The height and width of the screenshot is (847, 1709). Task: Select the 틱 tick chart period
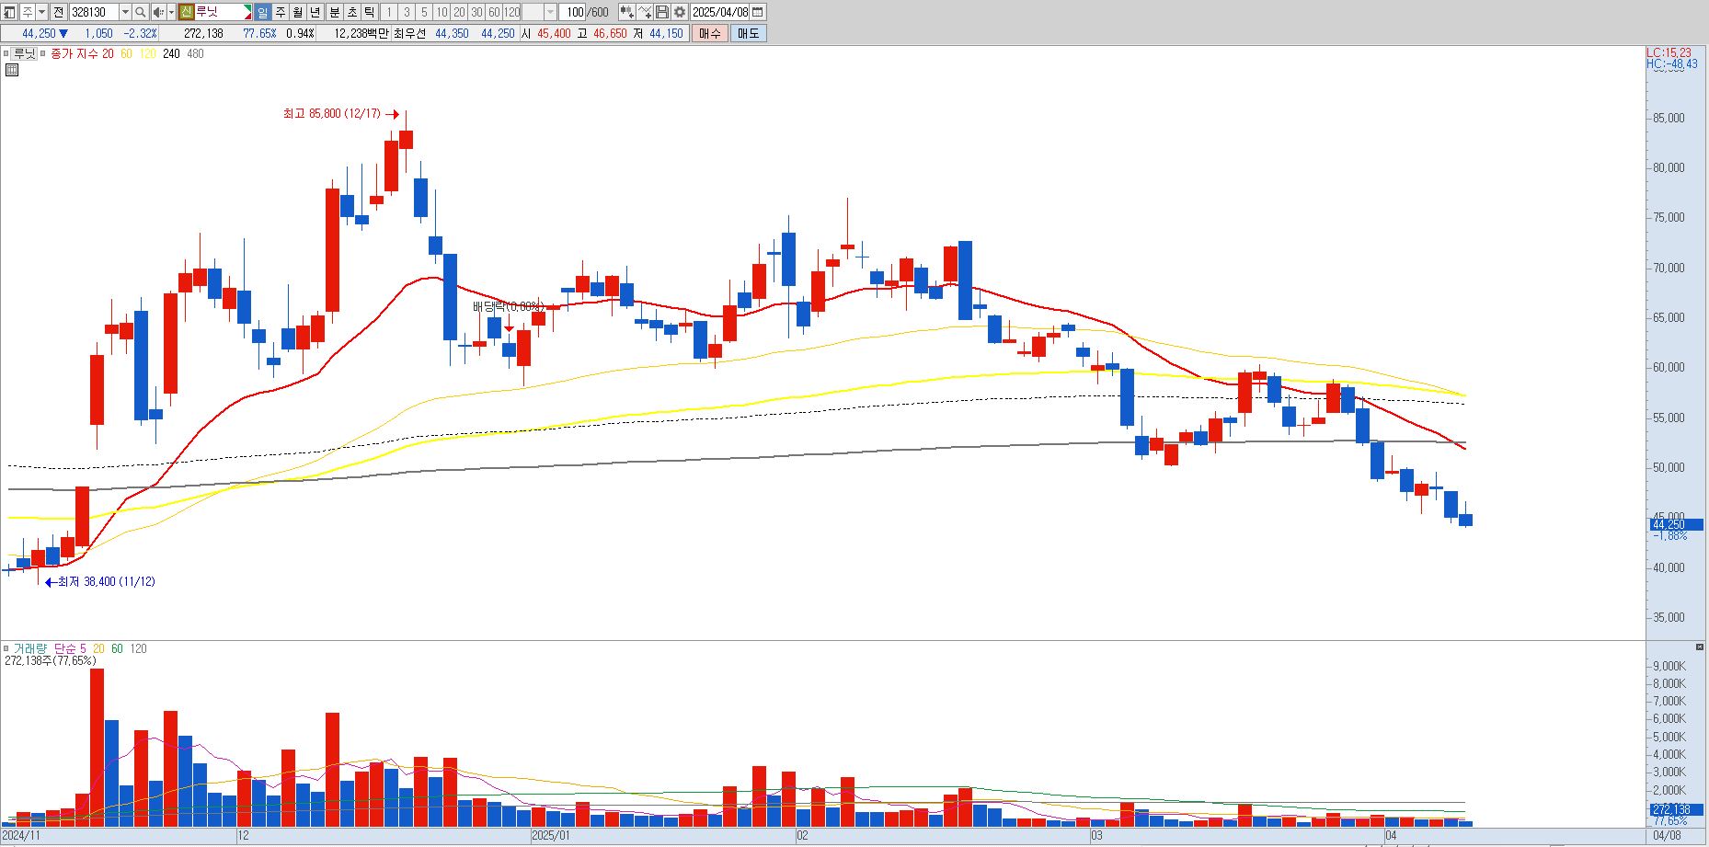point(370,12)
